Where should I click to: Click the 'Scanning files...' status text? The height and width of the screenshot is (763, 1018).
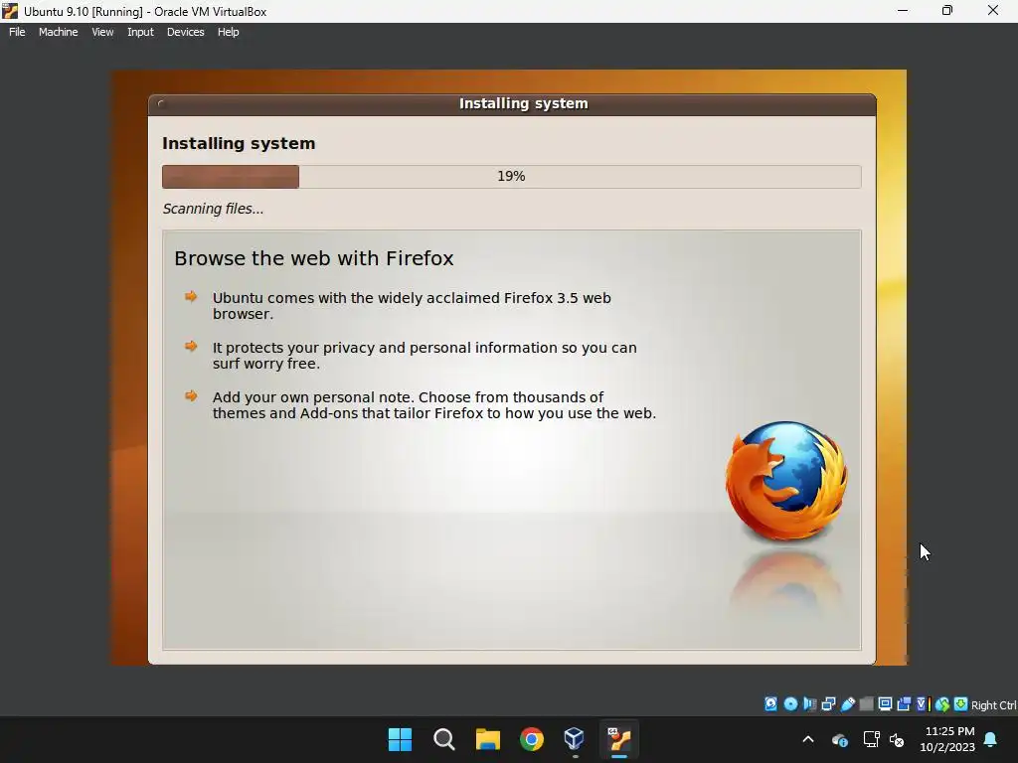click(x=213, y=209)
